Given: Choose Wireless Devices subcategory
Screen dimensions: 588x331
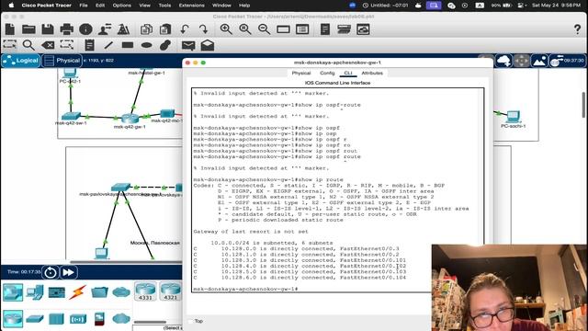Looking at the screenshot, I should click(78, 319).
